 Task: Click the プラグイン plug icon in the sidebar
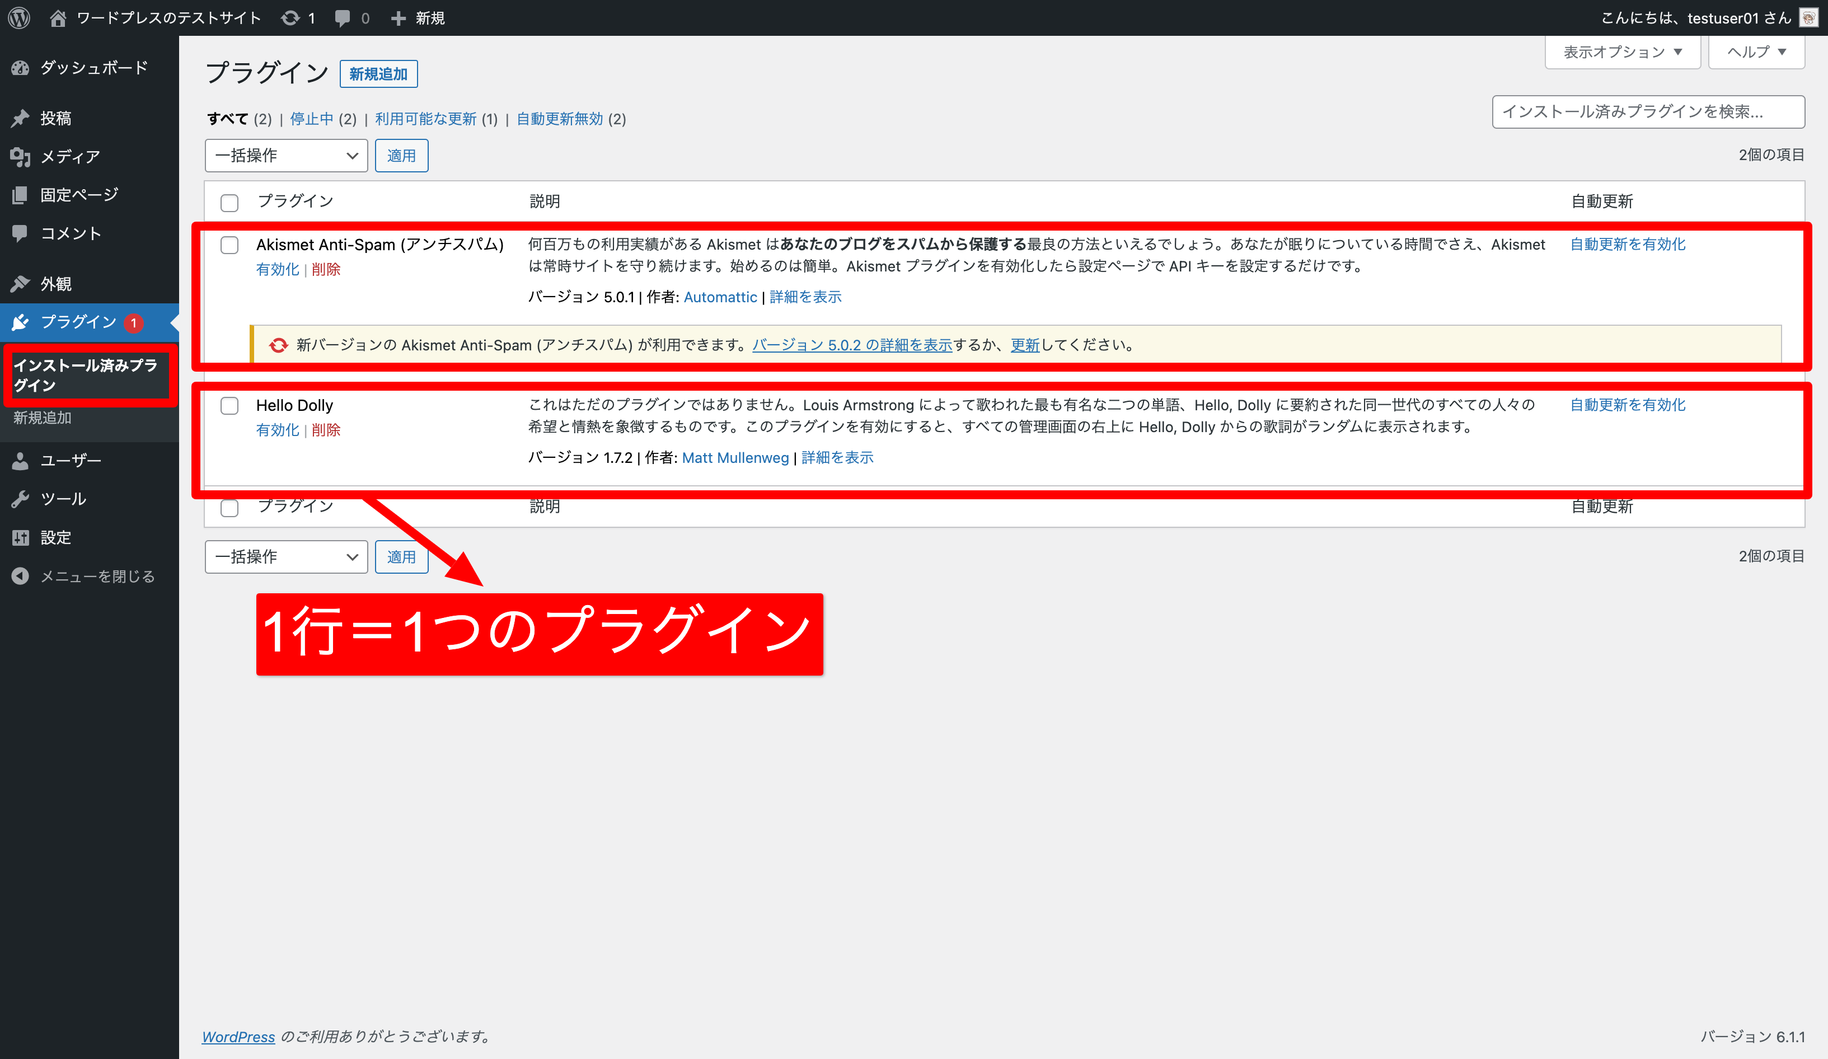tap(20, 321)
